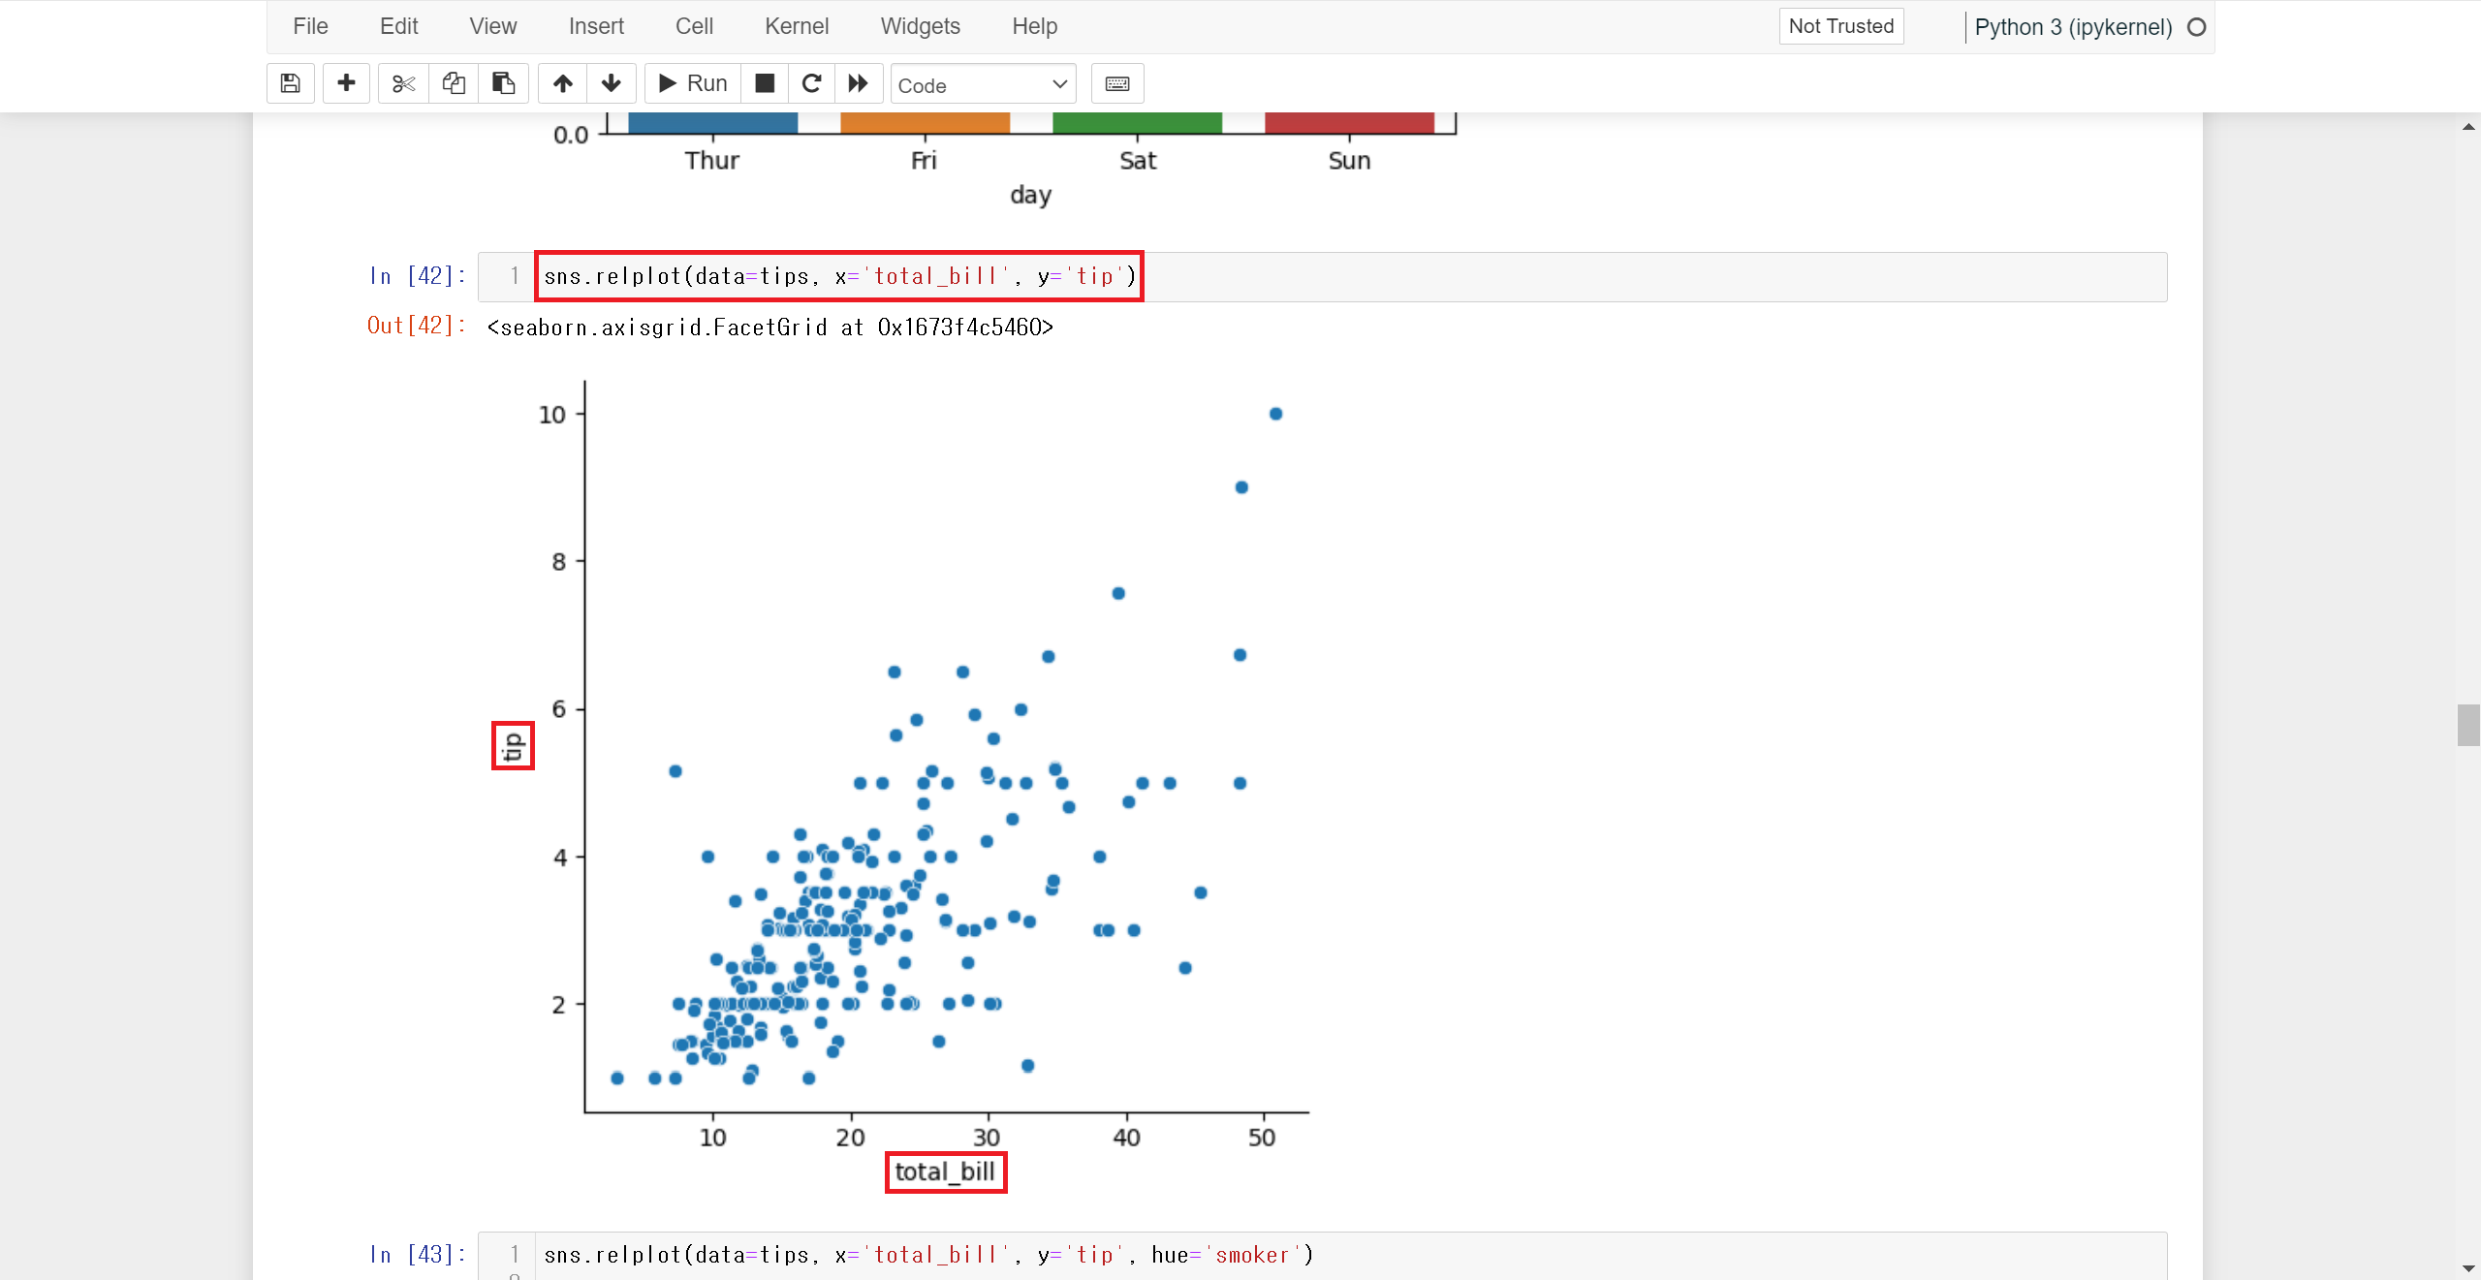Viewport: 2481px width, 1280px height.
Task: Restart the kernel with the circular arrow icon
Action: tap(811, 83)
